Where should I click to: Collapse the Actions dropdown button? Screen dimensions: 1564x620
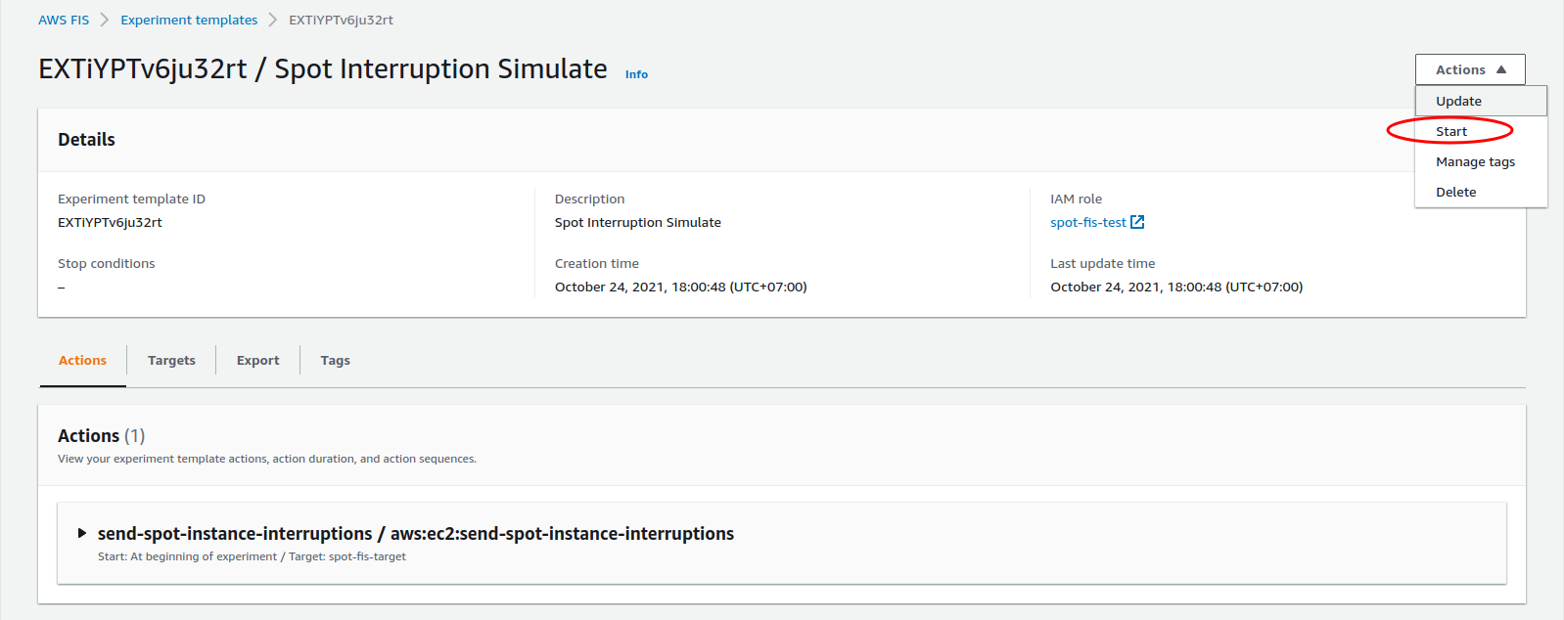click(x=1470, y=69)
